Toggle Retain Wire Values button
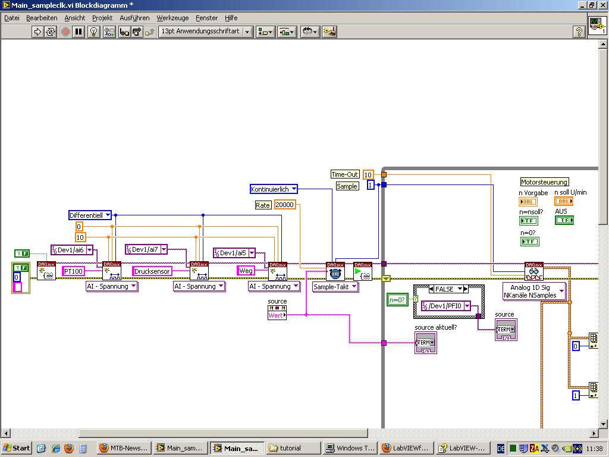Image resolution: width=609 pixels, height=457 pixels. pos(109,32)
